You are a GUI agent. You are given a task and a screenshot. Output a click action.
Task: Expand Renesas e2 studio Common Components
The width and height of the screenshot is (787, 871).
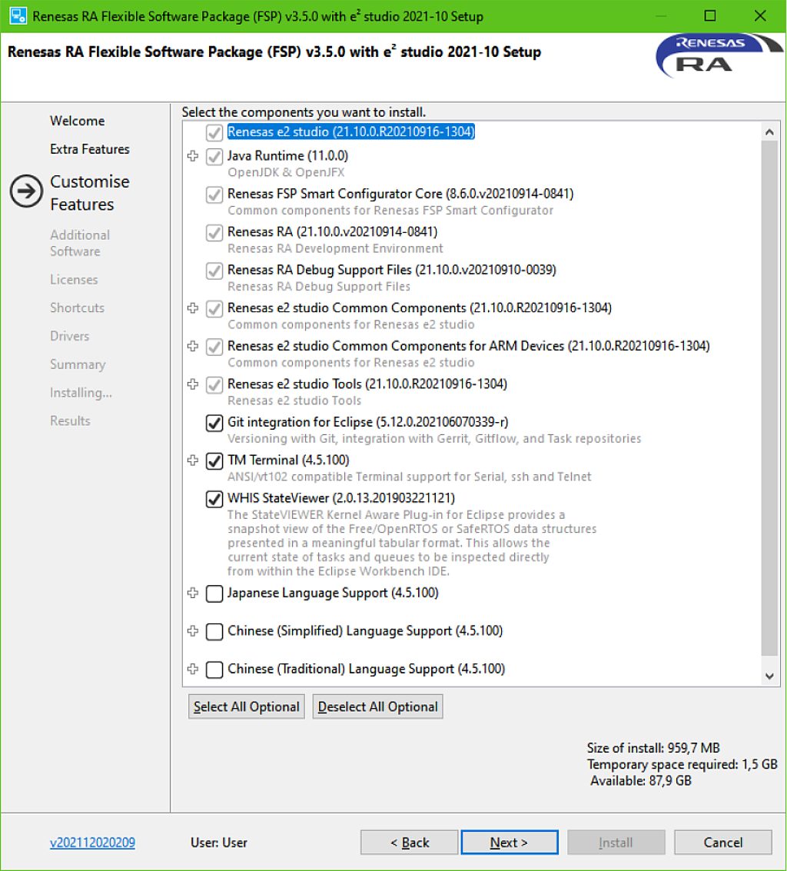point(193,308)
